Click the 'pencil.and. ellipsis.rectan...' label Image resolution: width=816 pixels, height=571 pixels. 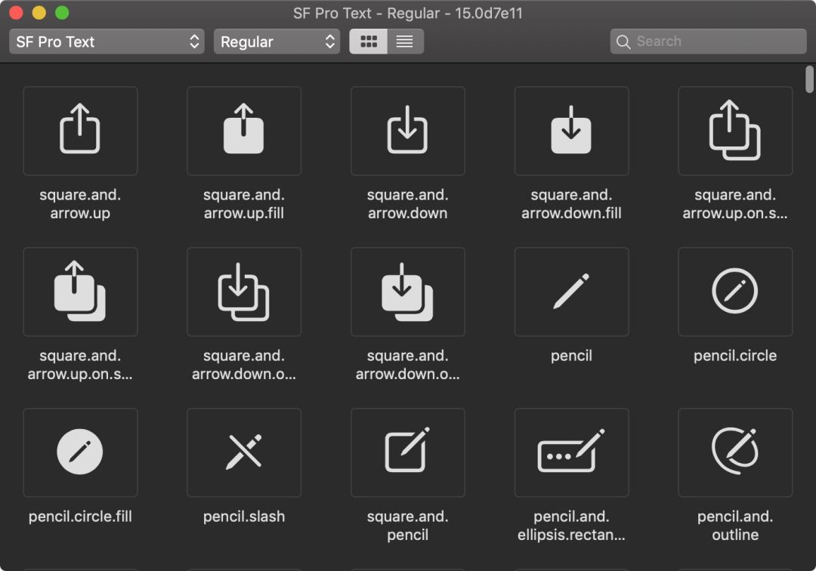tap(571, 525)
